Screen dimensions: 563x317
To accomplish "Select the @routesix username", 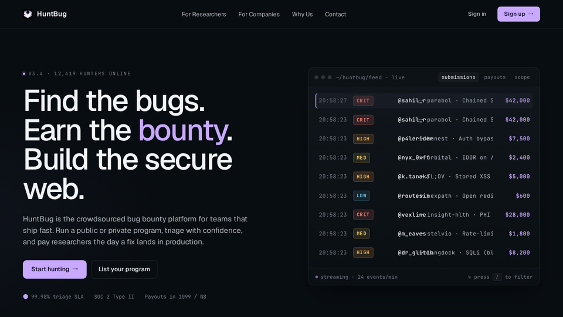I will (413, 196).
